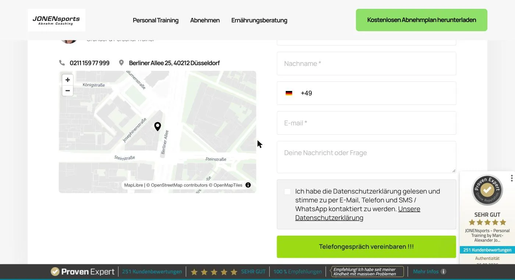The width and height of the screenshot is (515, 280).
Task: Click the phone number field with +49
Action: (x=366, y=93)
